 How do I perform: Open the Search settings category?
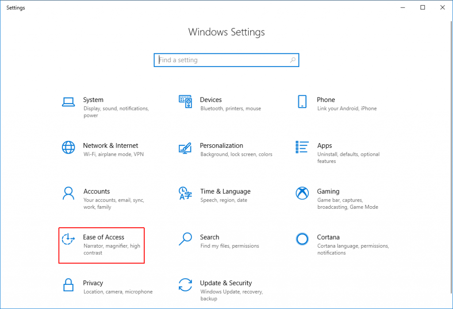coord(209,237)
